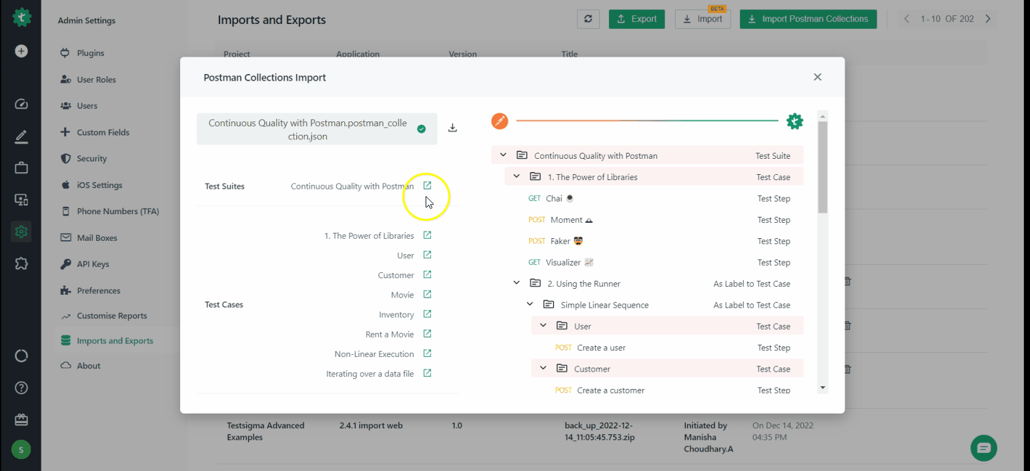Click the green Testsigma gear logo in dialog
This screenshot has width=1030, height=471.
(x=795, y=121)
